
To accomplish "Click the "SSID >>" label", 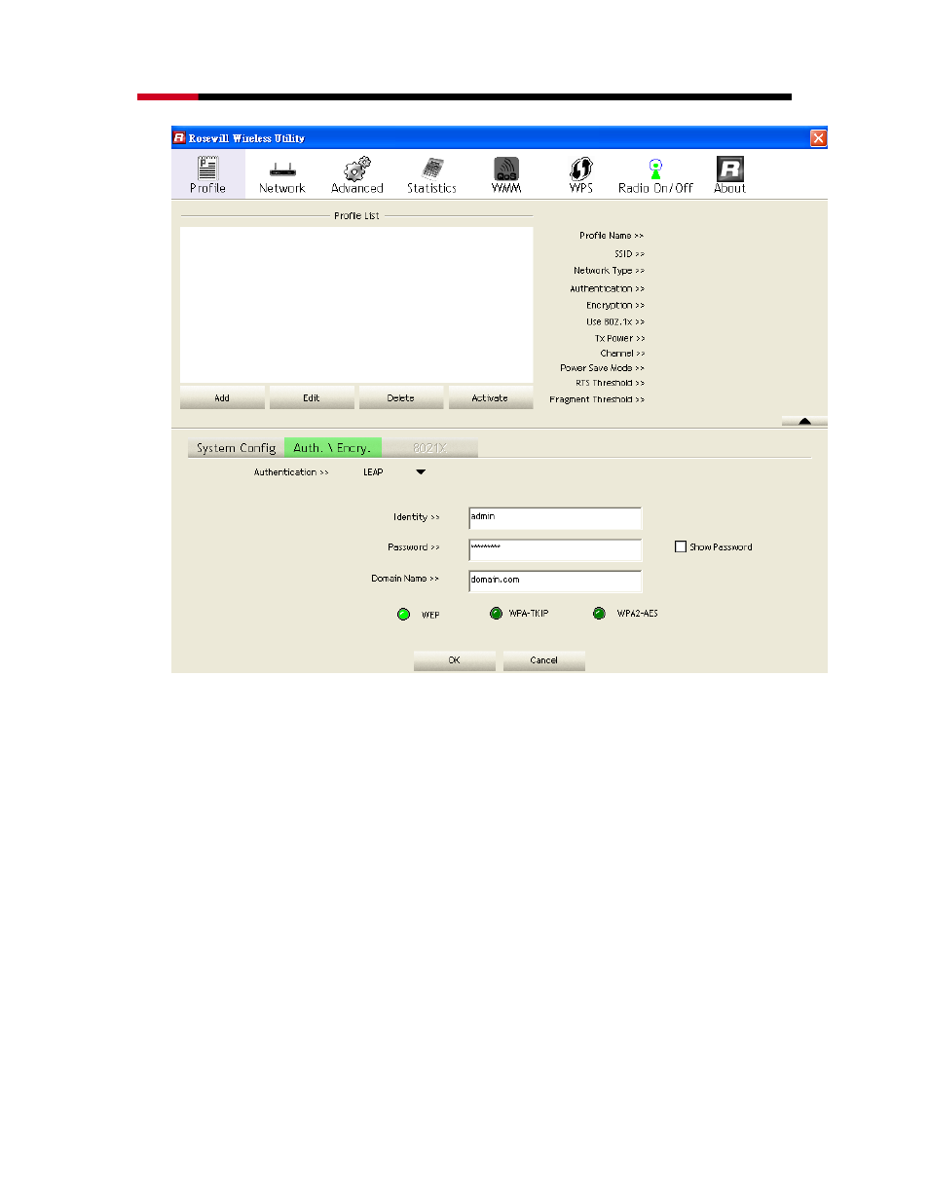I will click(629, 254).
